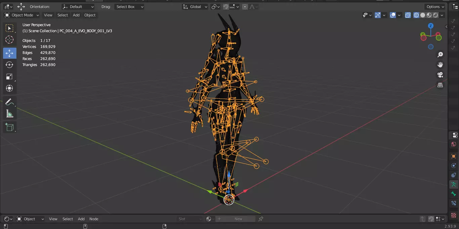459x229 pixels.
Task: Open the Object Mode dropdown
Action: point(22,15)
